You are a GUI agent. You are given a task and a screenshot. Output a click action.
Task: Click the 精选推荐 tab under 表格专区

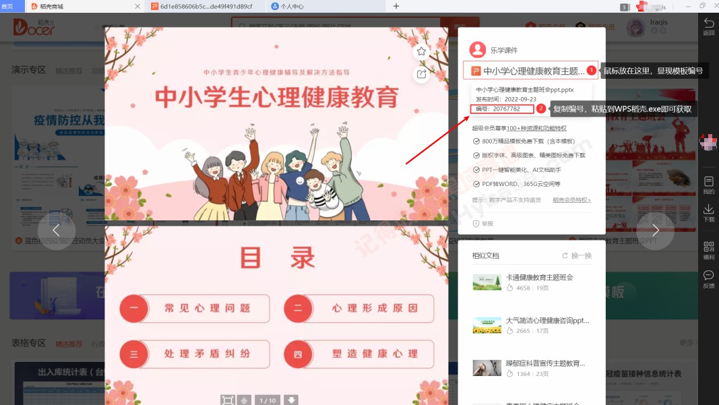coord(69,344)
